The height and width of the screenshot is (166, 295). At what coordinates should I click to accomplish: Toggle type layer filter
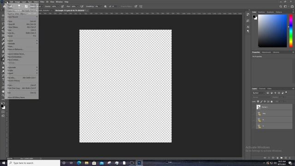point(275,93)
